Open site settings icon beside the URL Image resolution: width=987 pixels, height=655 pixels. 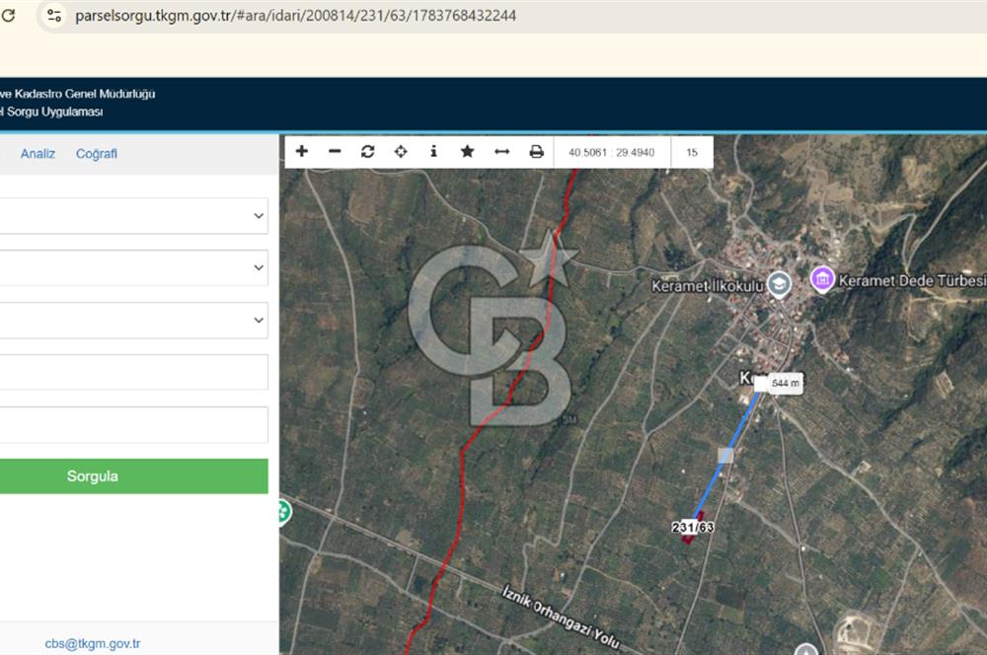54,15
